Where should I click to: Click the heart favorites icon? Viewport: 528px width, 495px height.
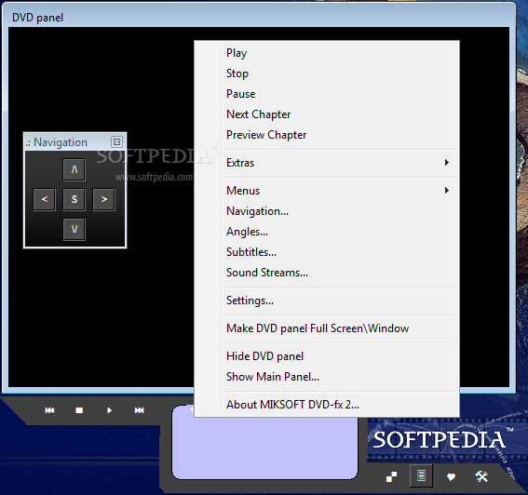coord(451,476)
